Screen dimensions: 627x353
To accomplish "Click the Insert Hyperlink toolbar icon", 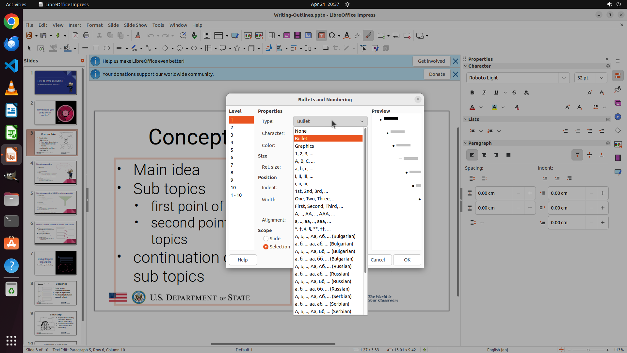I will pos(358,36).
